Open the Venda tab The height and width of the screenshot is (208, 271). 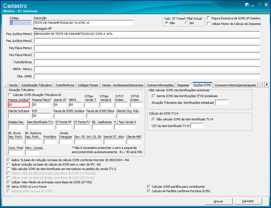pos(13,85)
